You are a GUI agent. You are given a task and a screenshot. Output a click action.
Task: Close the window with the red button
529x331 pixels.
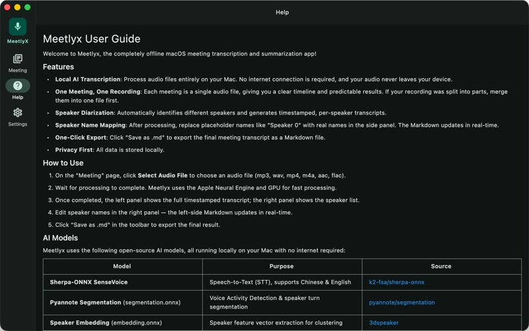[7, 7]
